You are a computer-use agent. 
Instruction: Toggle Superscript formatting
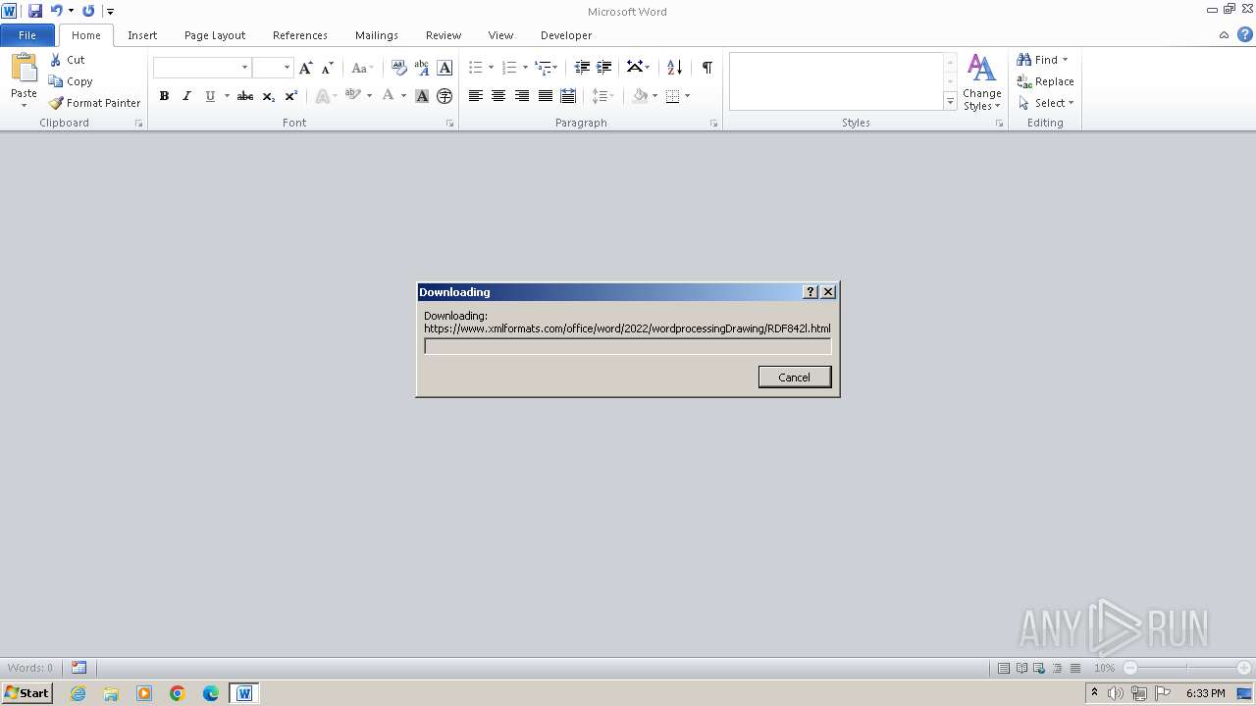coord(290,96)
